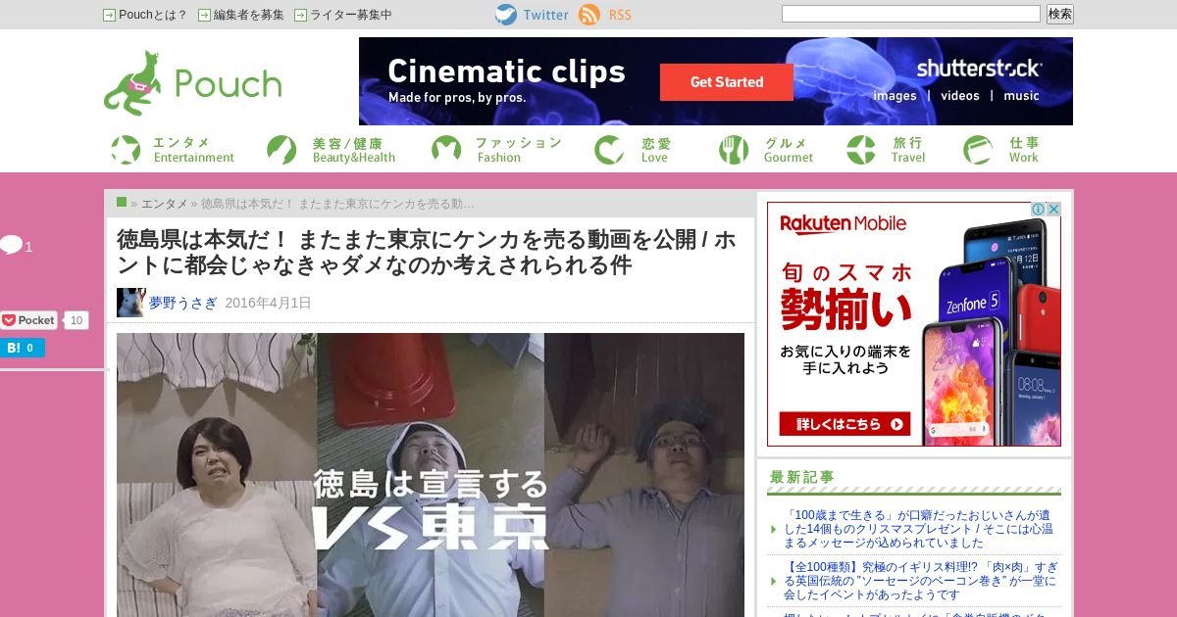Open the Twitter bird icon
1177x617 pixels.
point(506,15)
